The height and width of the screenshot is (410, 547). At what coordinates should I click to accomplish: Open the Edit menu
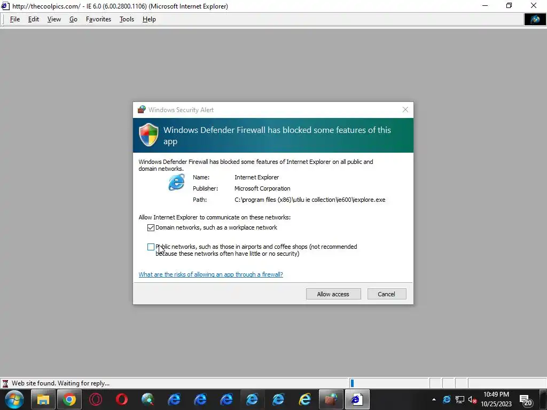[34, 19]
